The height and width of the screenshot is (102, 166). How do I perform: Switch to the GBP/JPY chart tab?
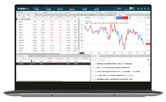[101, 15]
